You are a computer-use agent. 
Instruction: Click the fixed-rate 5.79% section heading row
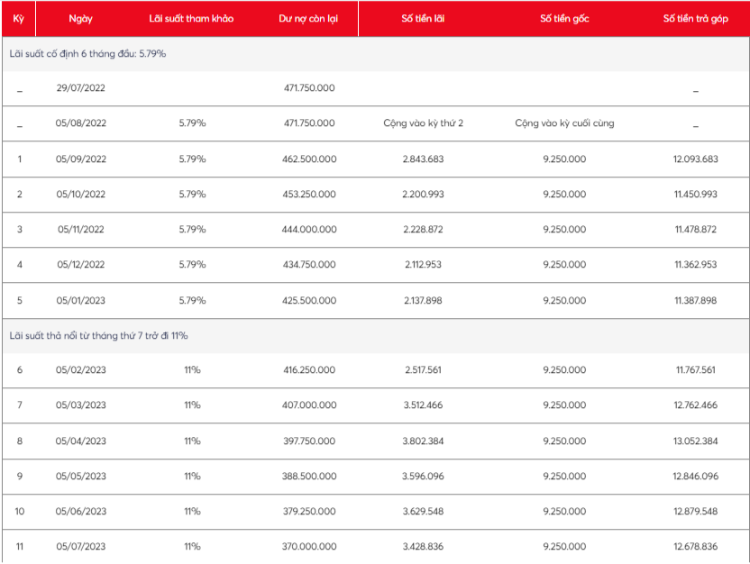87,54
